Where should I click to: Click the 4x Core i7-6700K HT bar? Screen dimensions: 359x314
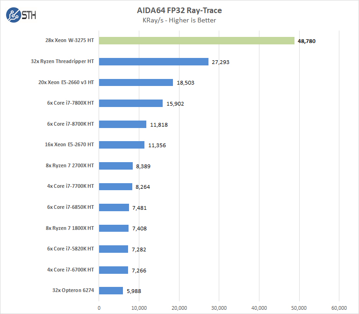[x=114, y=270]
